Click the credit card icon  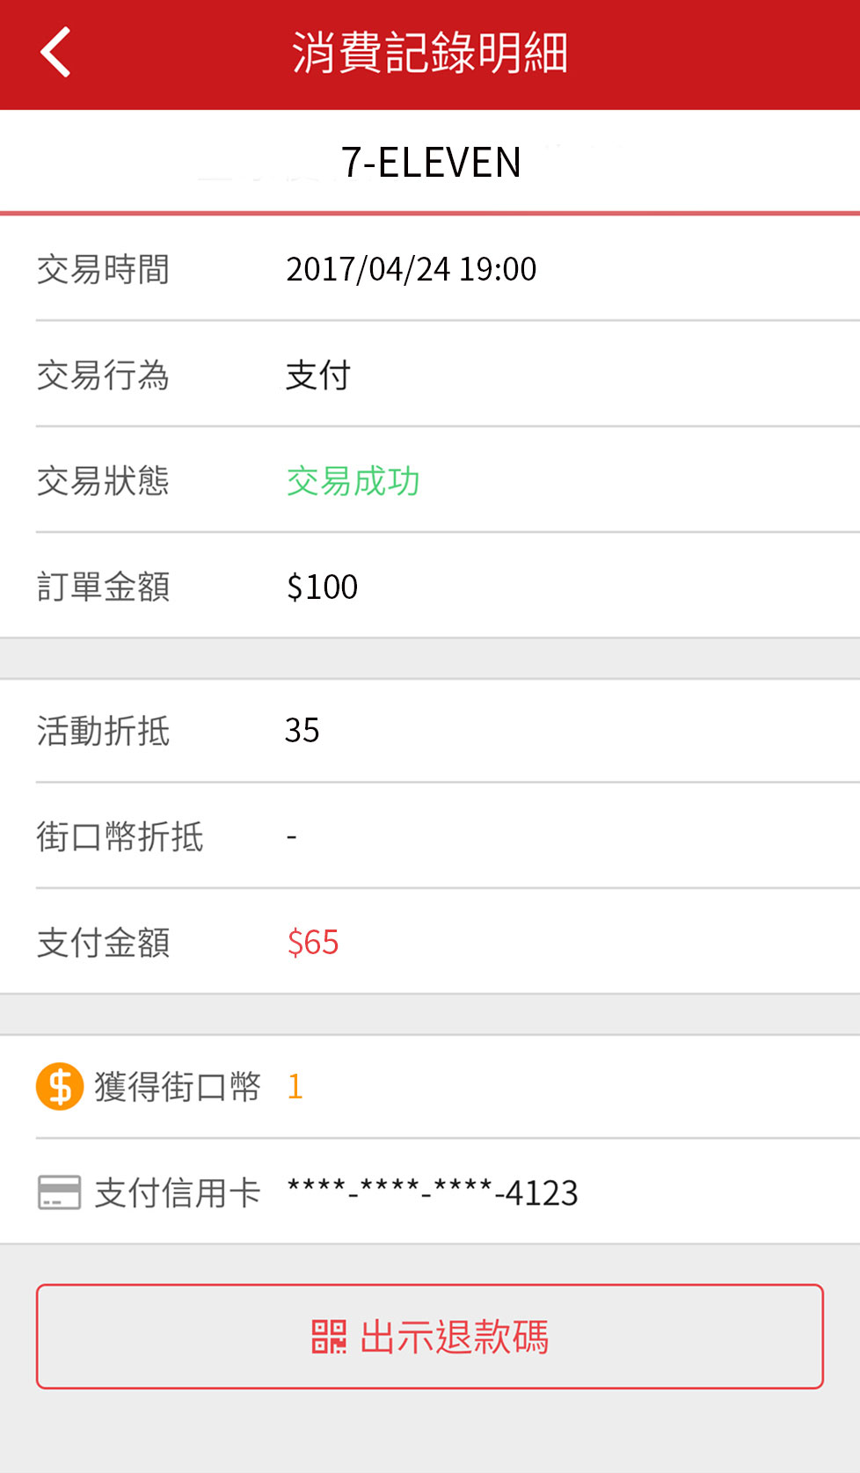pyautogui.click(x=60, y=1192)
